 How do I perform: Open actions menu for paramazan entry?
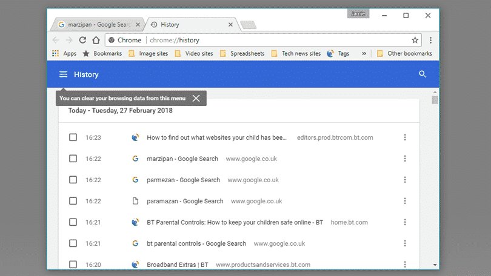(405, 201)
